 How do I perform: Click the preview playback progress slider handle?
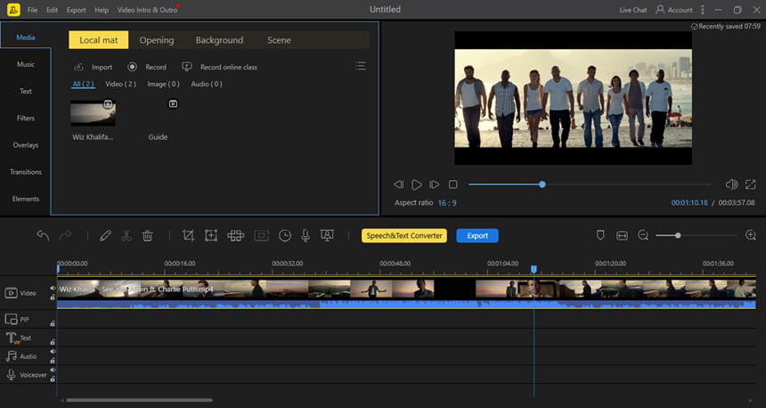542,184
